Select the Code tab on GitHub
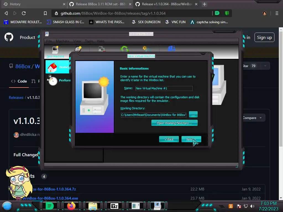The height and width of the screenshot is (212, 283). pyautogui.click(x=19, y=81)
